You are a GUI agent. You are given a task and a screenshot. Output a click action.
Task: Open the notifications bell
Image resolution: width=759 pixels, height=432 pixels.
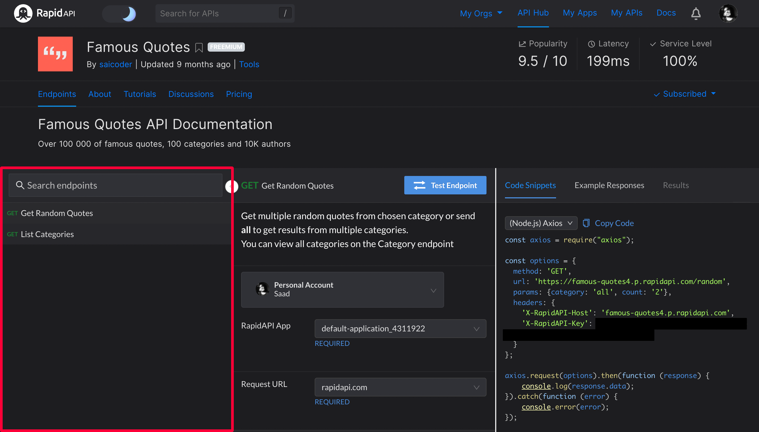[695, 13]
